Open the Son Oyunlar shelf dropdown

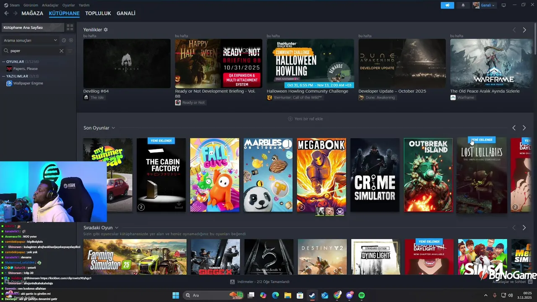tap(113, 128)
